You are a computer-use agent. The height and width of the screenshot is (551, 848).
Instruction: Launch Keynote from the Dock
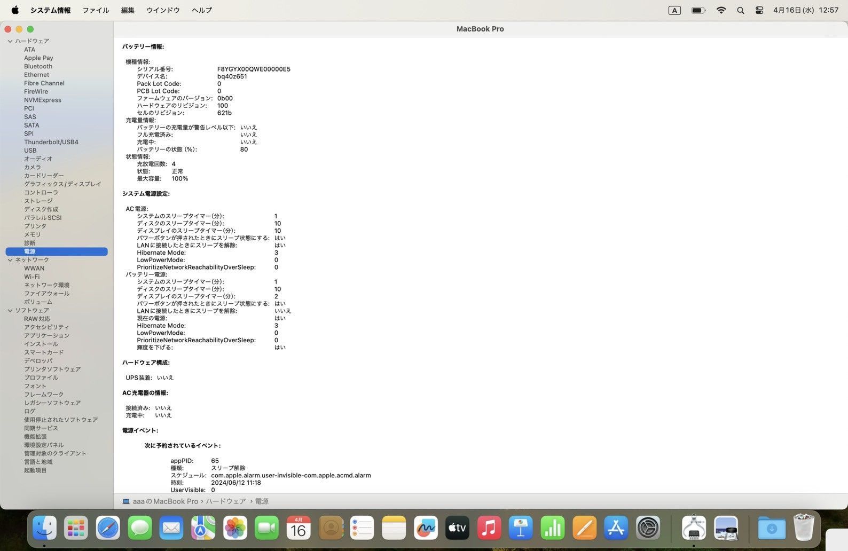521,528
